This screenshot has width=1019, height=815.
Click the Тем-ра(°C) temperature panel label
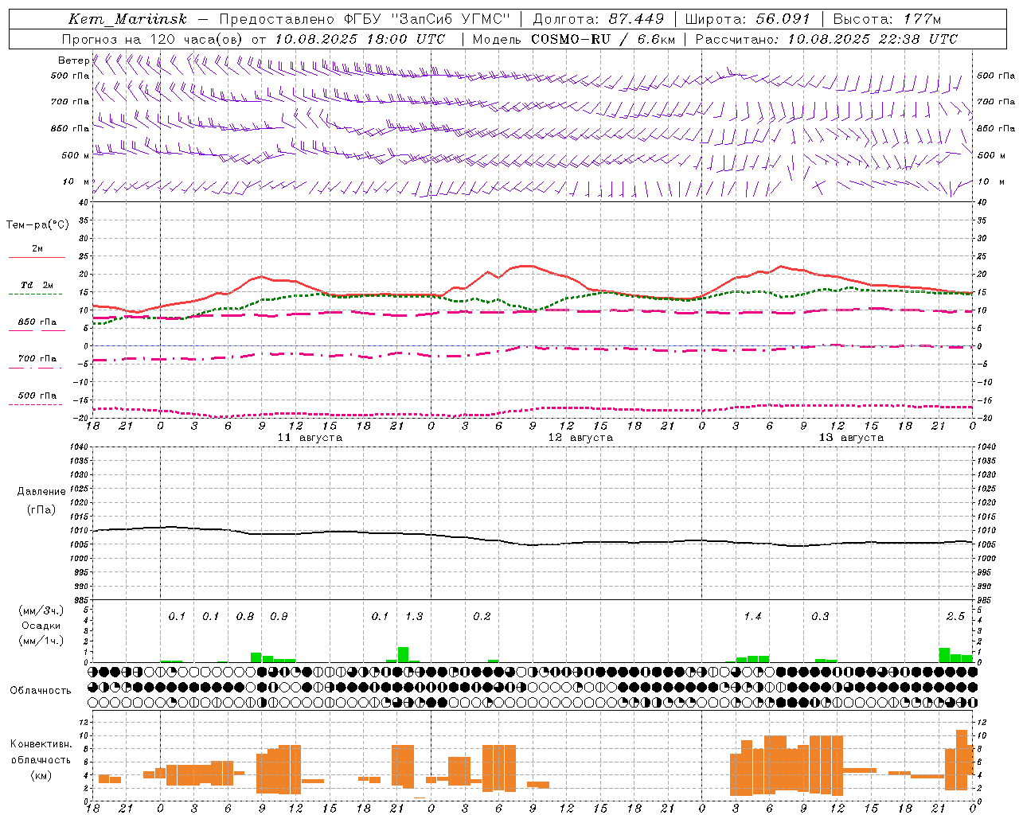point(37,225)
